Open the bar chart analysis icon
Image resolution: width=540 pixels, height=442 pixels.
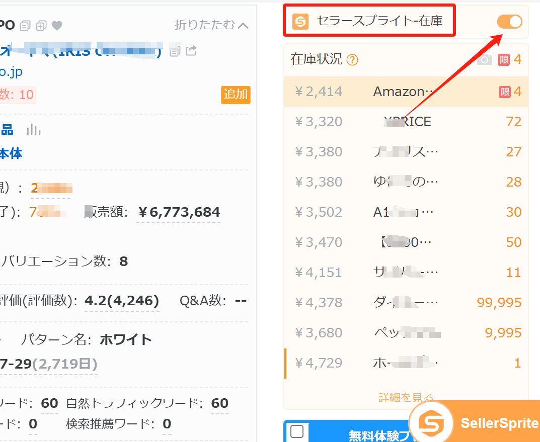click(x=33, y=129)
